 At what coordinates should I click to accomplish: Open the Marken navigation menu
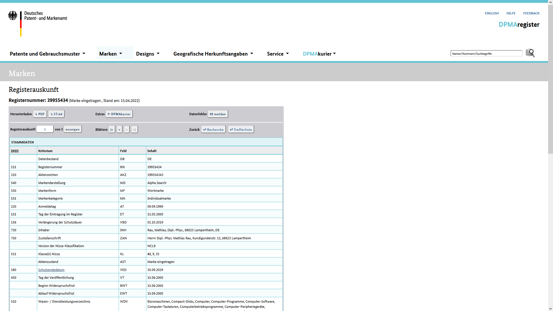[x=111, y=54]
